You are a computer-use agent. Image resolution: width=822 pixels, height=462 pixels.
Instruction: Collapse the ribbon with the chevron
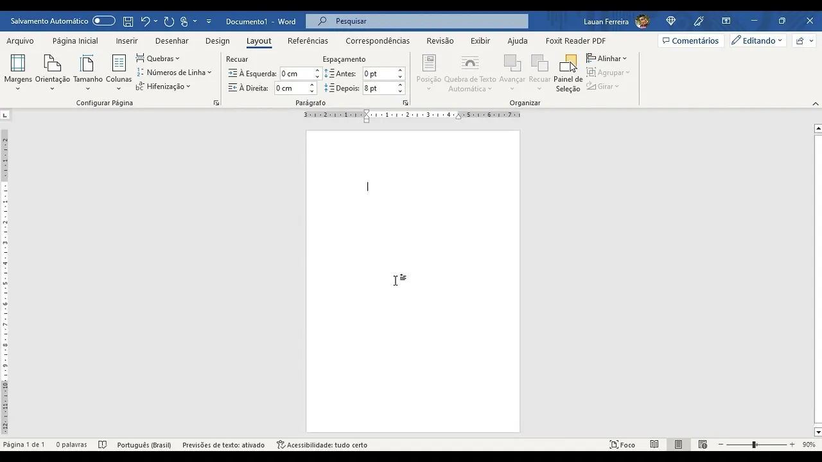(816, 103)
